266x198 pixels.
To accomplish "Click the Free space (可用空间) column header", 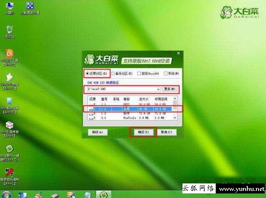I will pos(161,99).
